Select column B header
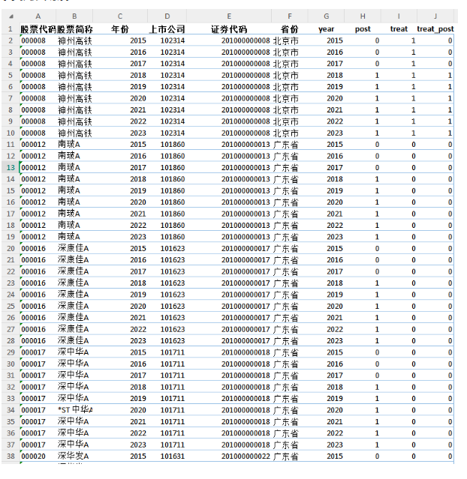 click(x=74, y=16)
